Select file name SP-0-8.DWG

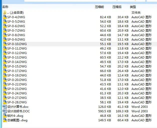pos(16,35)
